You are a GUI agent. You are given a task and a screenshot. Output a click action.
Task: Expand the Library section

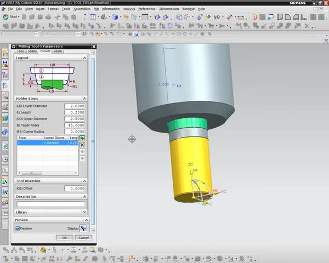pos(84,212)
